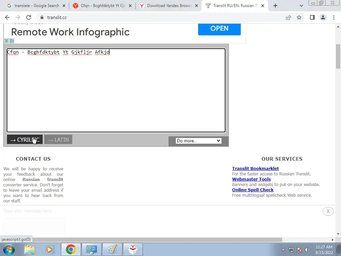Screen dimensions: 341x256
Task: Click the address bar URL translit.cc
Action: [57, 17]
